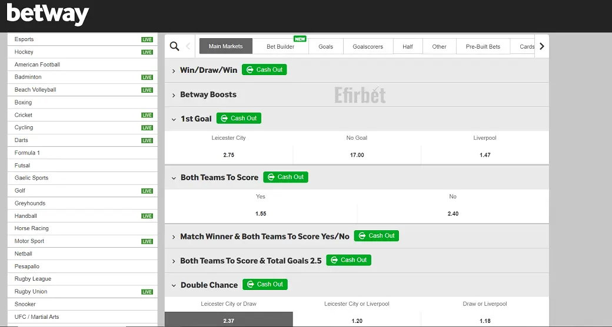The width and height of the screenshot is (612, 327).
Task: Select Draw or Liverpool 1.18
Action: coord(485,319)
